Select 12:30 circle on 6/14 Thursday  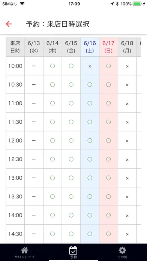(x=52, y=159)
